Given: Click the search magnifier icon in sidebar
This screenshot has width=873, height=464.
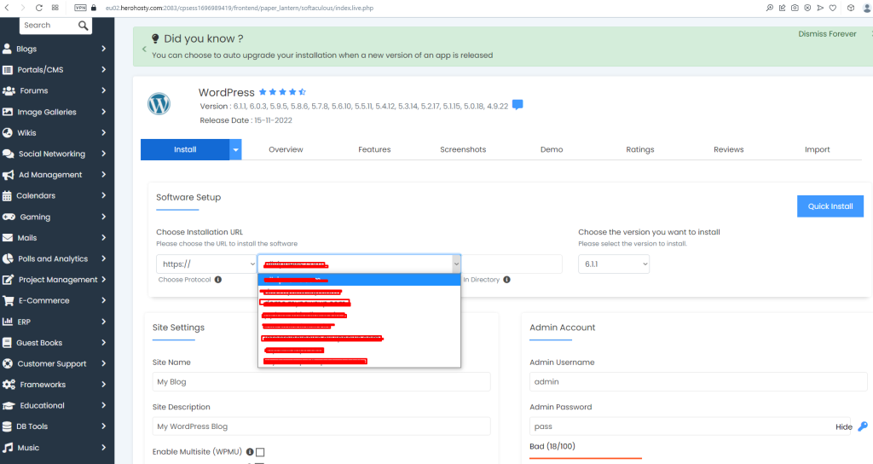Looking at the screenshot, I should tap(84, 26).
